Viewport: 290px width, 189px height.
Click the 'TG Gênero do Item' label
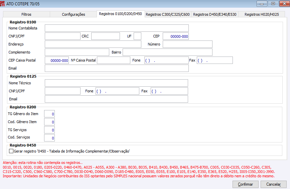(x=23, y=114)
